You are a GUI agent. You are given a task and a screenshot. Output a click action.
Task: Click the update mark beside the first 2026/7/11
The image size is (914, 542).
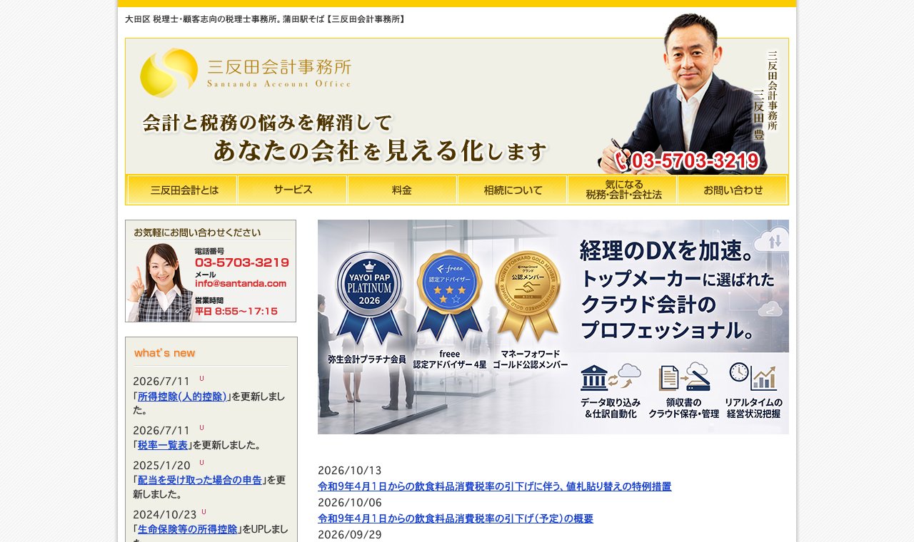(201, 379)
